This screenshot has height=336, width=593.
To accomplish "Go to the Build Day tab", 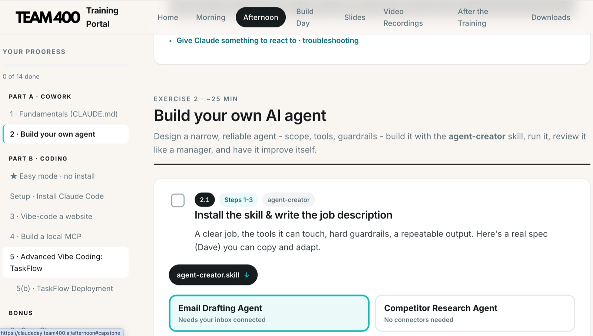I will coord(305,17).
